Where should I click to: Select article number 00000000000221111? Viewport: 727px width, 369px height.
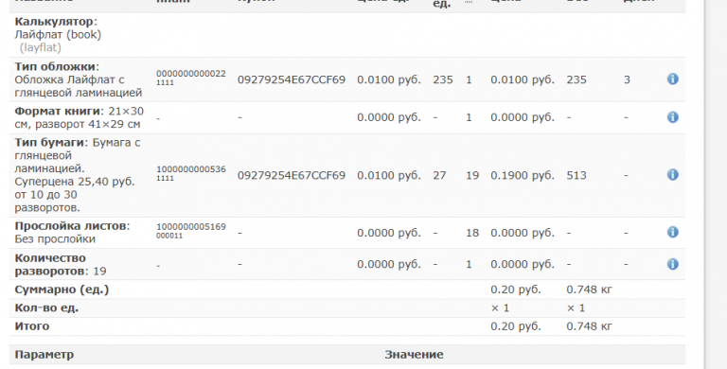tap(190, 78)
